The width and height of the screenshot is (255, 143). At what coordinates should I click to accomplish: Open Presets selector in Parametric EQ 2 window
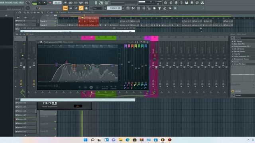click(130, 42)
